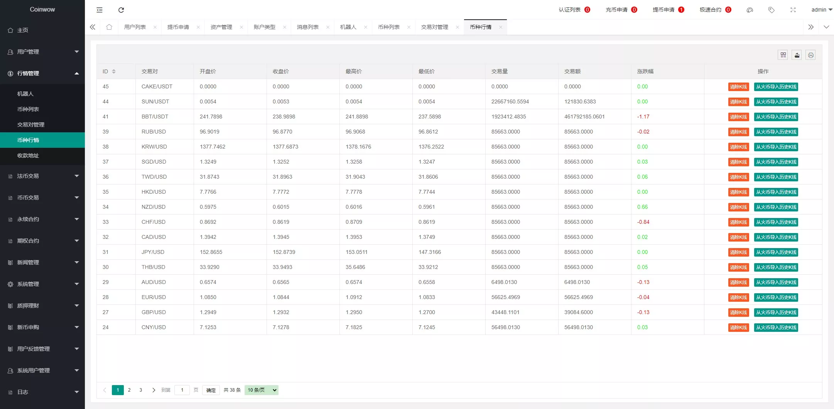The width and height of the screenshot is (834, 409).
Task: Click the tag note icon
Action: tap(771, 10)
